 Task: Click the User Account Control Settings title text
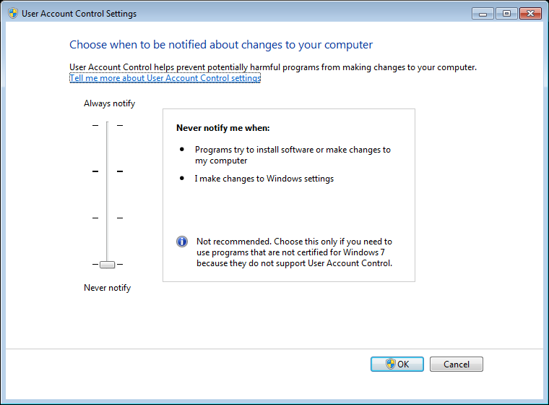(x=79, y=14)
